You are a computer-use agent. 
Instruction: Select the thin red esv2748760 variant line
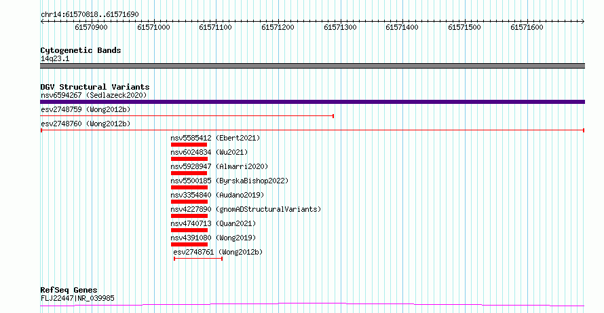[x=312, y=130]
